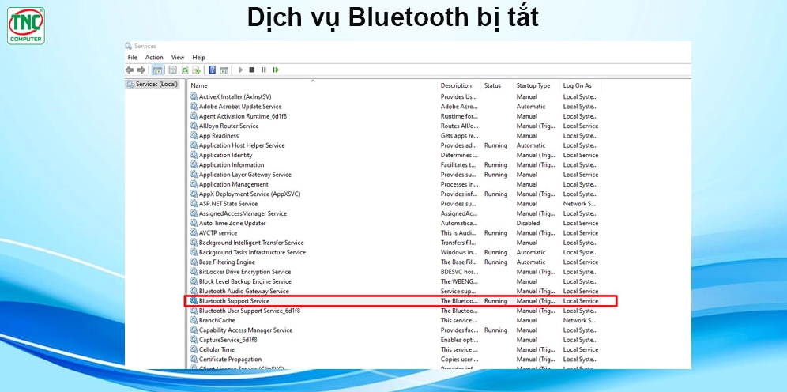Image resolution: width=787 pixels, height=392 pixels.
Task: Click Network S... log on for ASP.NET State Service
Action: click(x=579, y=204)
